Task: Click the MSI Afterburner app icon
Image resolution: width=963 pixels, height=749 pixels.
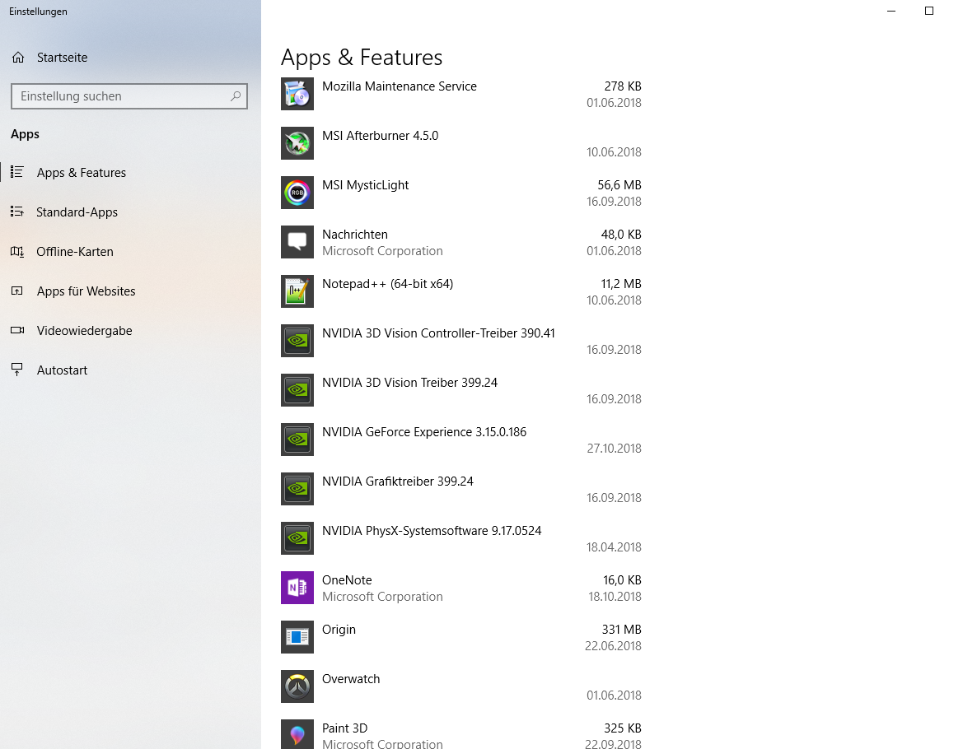Action: pyautogui.click(x=297, y=143)
